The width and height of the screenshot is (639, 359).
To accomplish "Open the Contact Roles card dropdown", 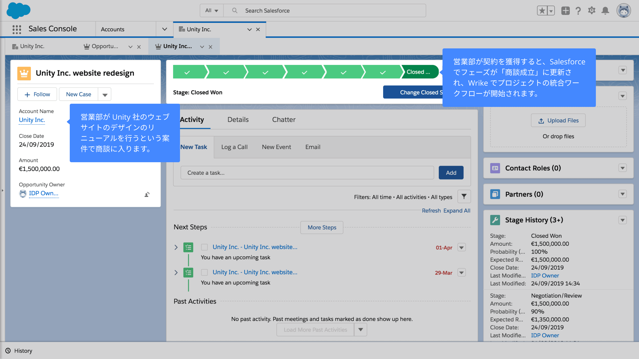I will (x=622, y=168).
